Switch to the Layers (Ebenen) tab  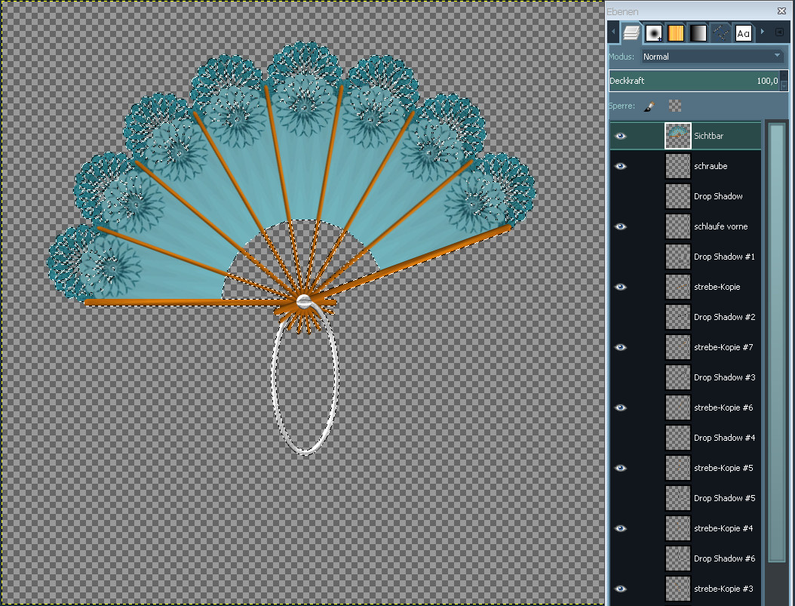[631, 32]
